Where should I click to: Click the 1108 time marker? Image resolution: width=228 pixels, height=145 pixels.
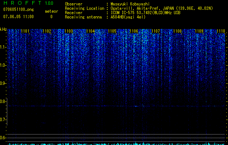coord(178,31)
